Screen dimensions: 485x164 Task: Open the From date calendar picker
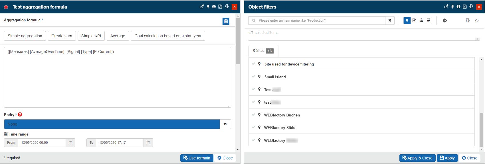coord(70,143)
